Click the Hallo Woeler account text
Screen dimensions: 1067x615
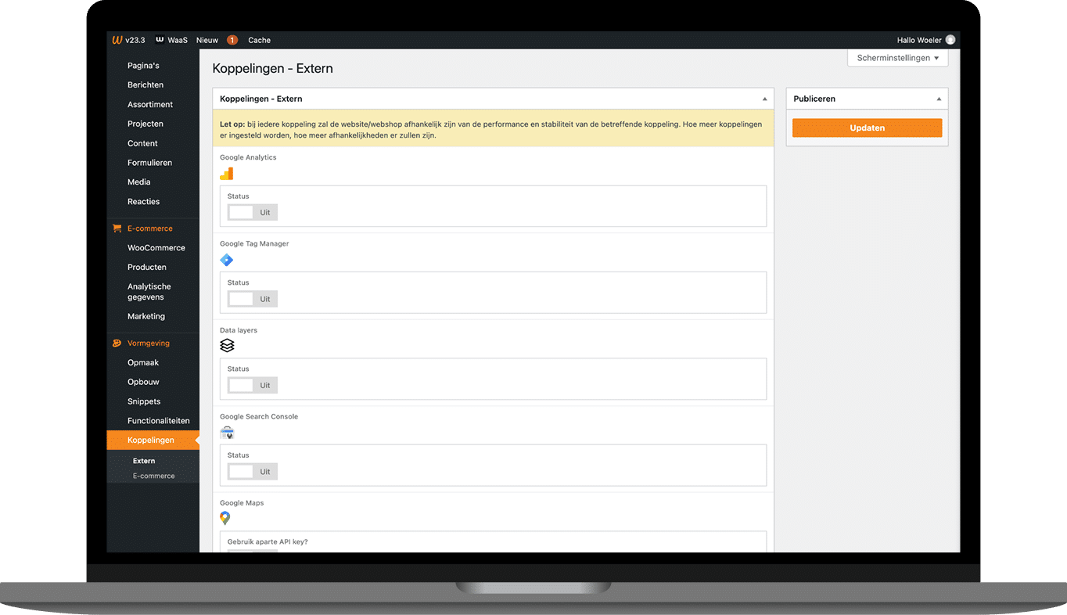[x=919, y=40]
